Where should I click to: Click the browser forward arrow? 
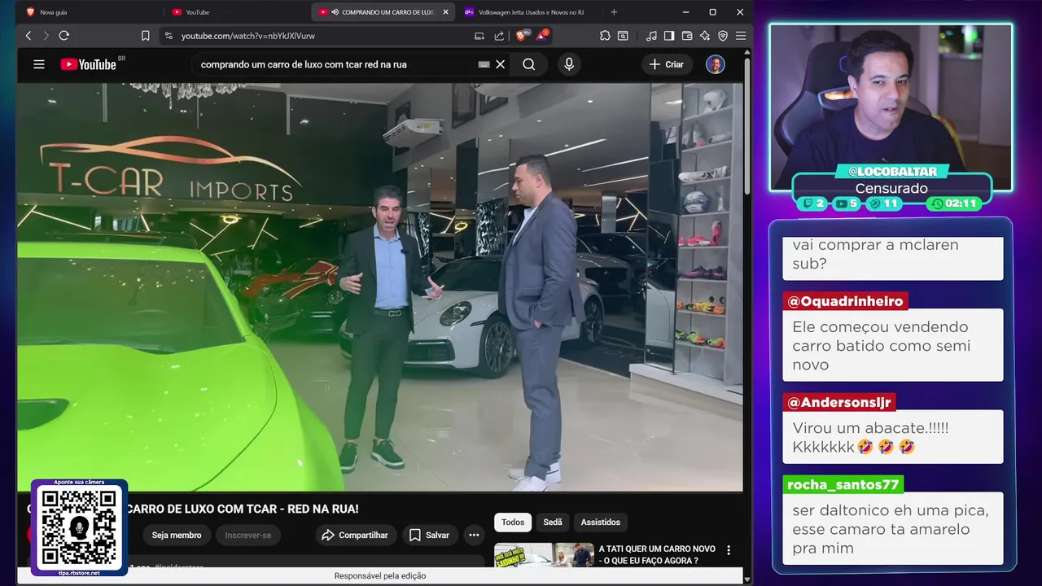[x=46, y=36]
